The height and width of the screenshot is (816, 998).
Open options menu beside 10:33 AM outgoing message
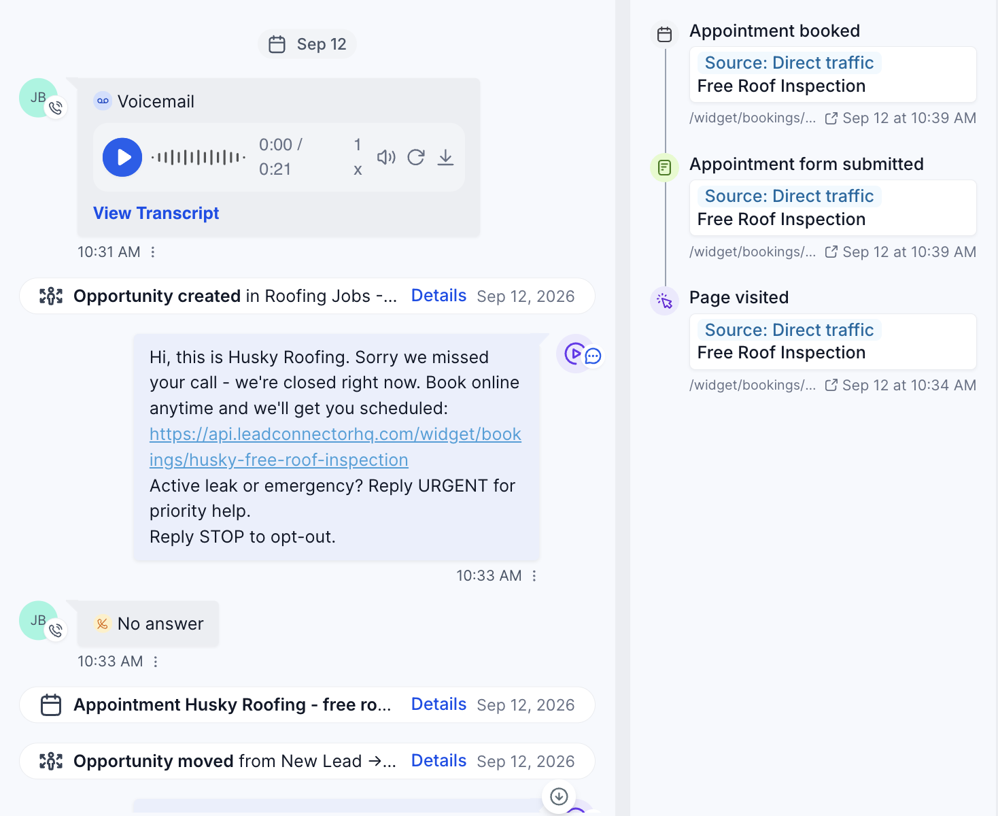coord(534,576)
